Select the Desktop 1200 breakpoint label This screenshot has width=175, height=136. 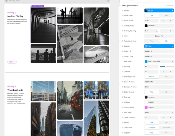14,1
